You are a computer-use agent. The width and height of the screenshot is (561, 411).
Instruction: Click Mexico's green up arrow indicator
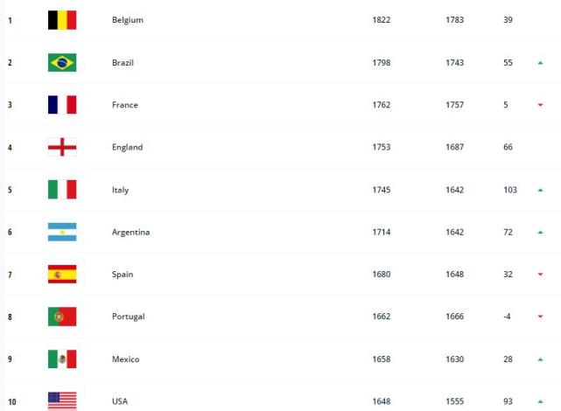pos(541,359)
